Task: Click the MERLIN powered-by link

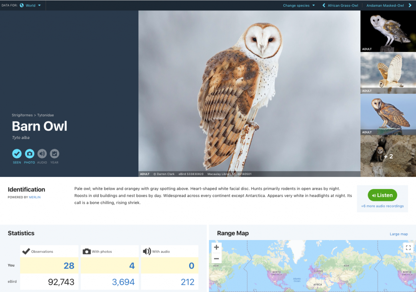Action: 34,197
